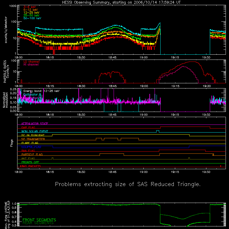Click the 'PARTICLE RATES Counts/s' axis label
The height and width of the screenshot is (229, 229).
[x=6, y=71]
